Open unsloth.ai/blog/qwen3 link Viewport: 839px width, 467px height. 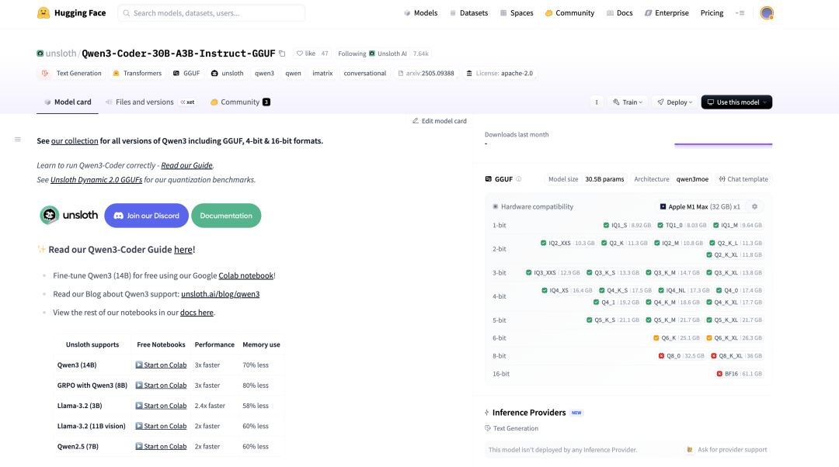point(220,295)
